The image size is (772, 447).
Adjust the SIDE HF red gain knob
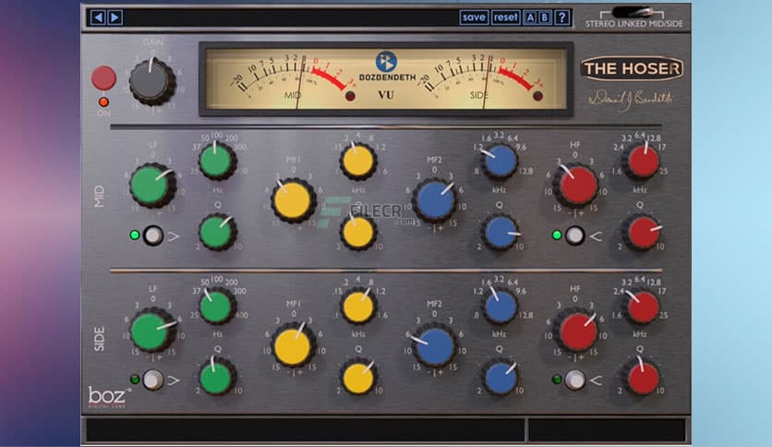(575, 331)
